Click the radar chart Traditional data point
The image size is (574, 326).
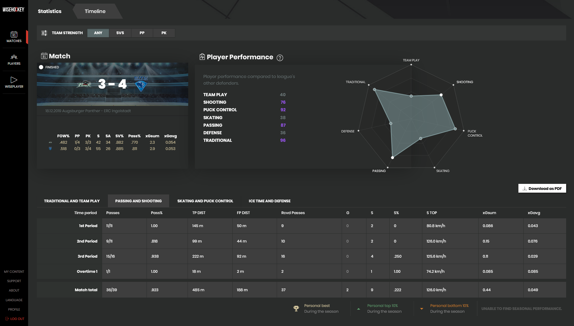(375, 90)
